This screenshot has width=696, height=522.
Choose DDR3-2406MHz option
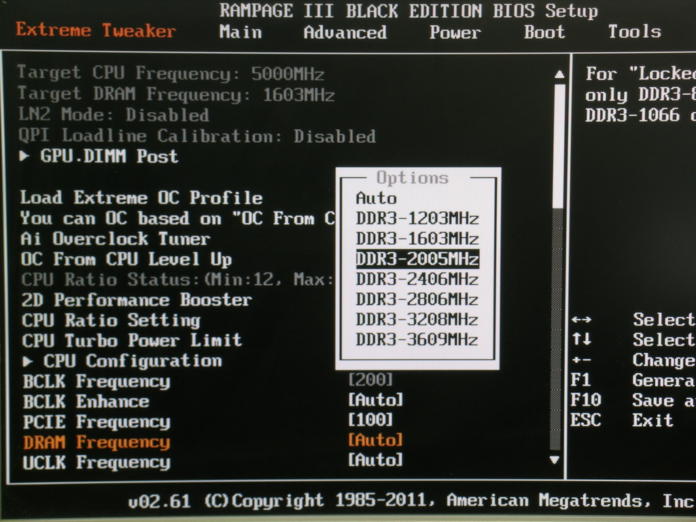click(x=417, y=279)
